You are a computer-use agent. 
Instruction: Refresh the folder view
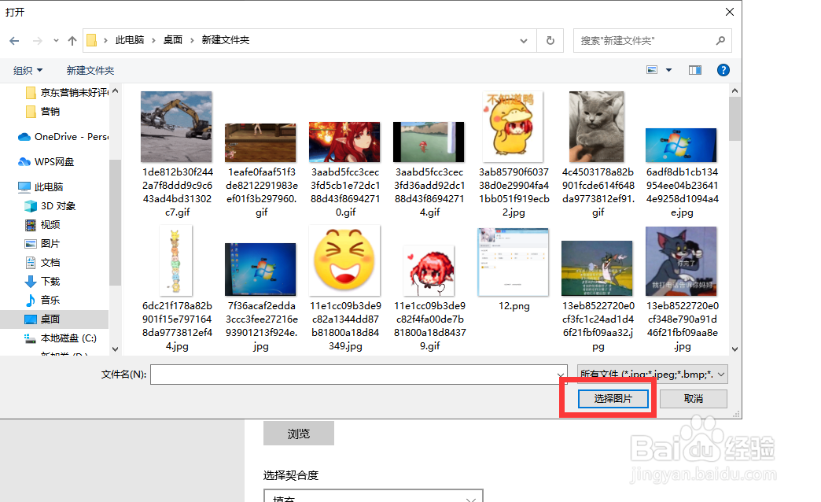pos(550,40)
